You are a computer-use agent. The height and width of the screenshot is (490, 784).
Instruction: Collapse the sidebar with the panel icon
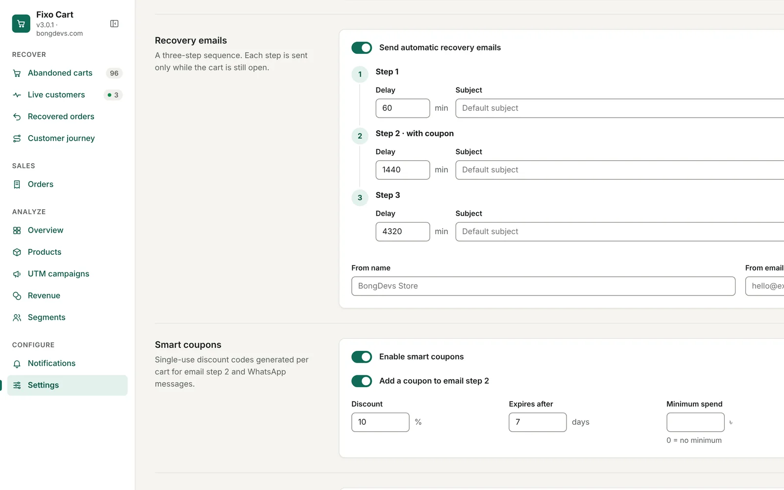(x=114, y=24)
